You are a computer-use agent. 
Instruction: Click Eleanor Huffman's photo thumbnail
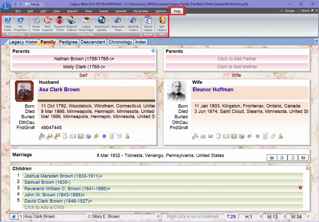(177, 91)
